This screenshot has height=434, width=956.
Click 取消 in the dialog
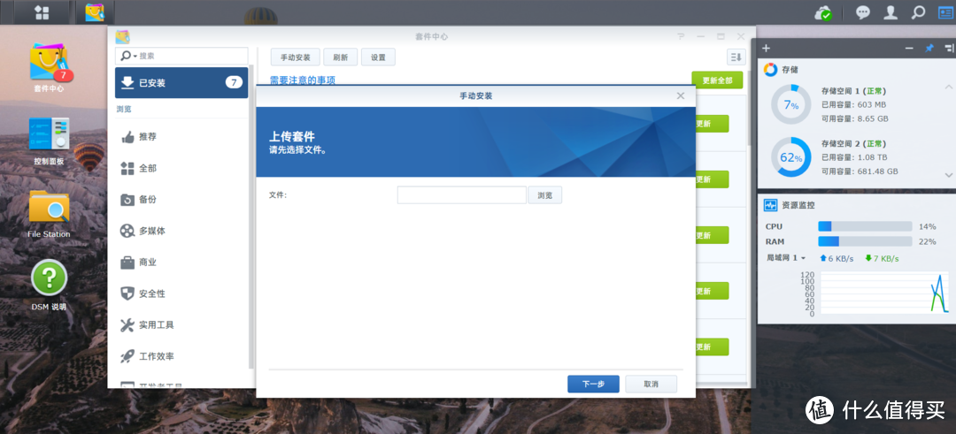click(651, 385)
